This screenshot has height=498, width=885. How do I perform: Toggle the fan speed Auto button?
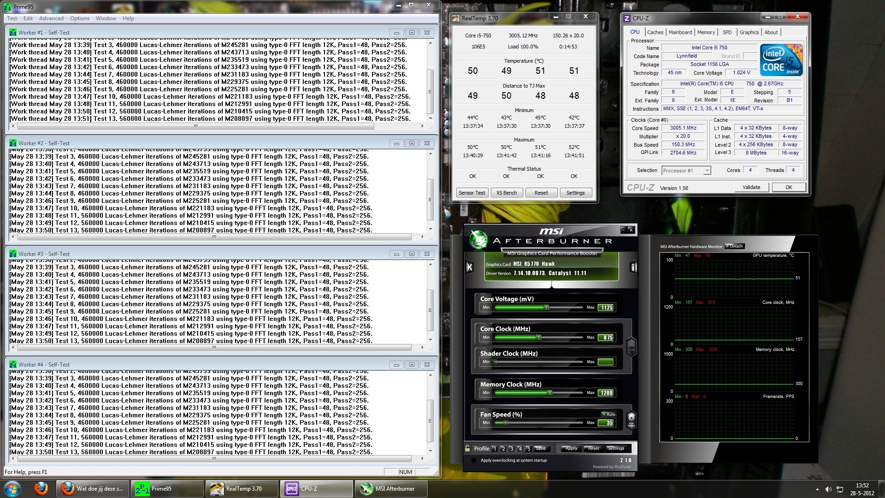click(x=608, y=414)
